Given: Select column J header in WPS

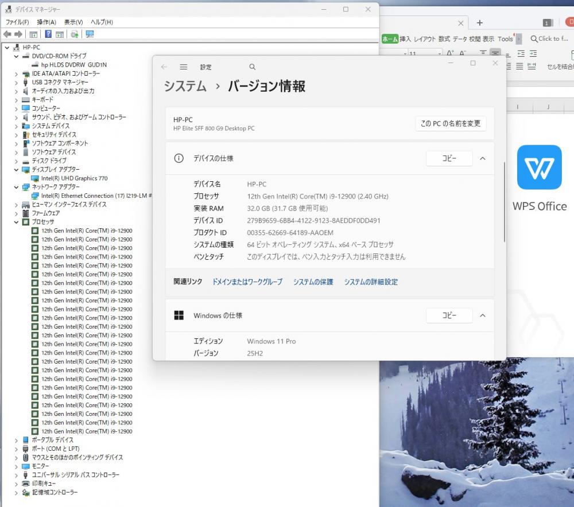Looking at the screenshot, I should click(548, 107).
